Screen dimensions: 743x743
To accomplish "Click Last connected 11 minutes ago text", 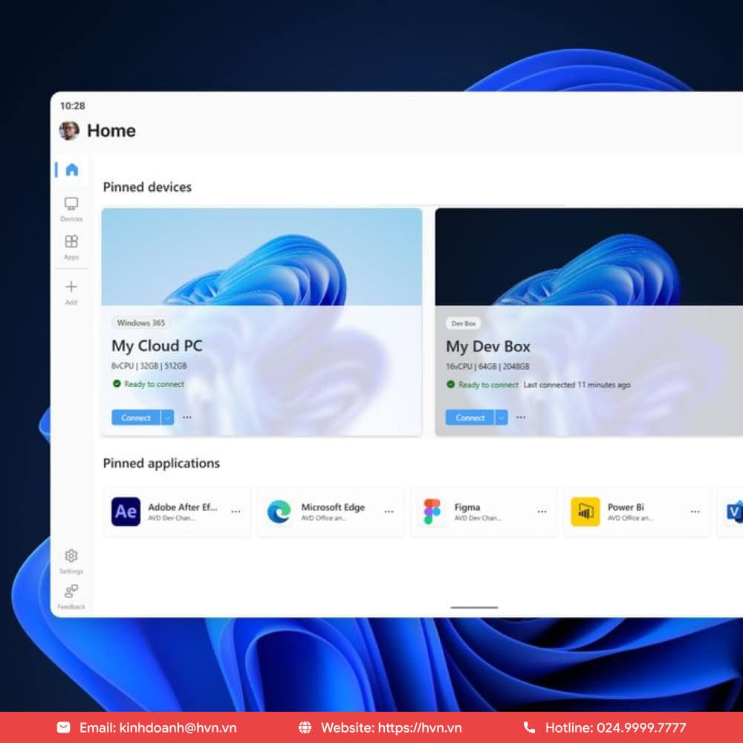I will (x=577, y=385).
